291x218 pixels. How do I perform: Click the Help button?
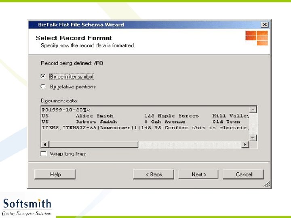click(x=55, y=174)
